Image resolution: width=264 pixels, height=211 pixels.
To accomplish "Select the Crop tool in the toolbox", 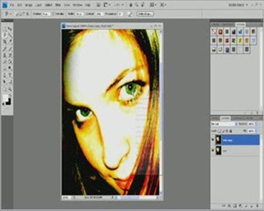I will [x=5, y=41].
